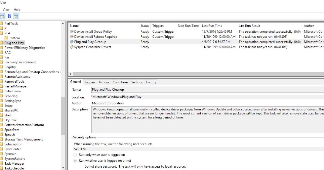This screenshot has height=170, width=324.
Task: Click the clock icon beside Device Install Group Policy
Action: coord(72,32)
